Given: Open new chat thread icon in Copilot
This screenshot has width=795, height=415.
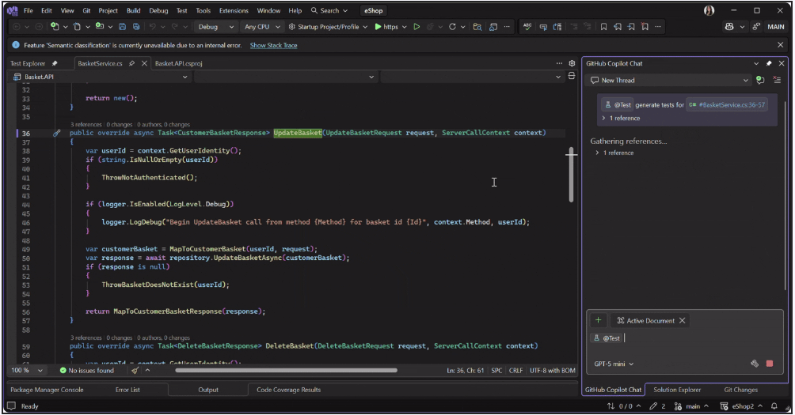Looking at the screenshot, I should tap(759, 80).
